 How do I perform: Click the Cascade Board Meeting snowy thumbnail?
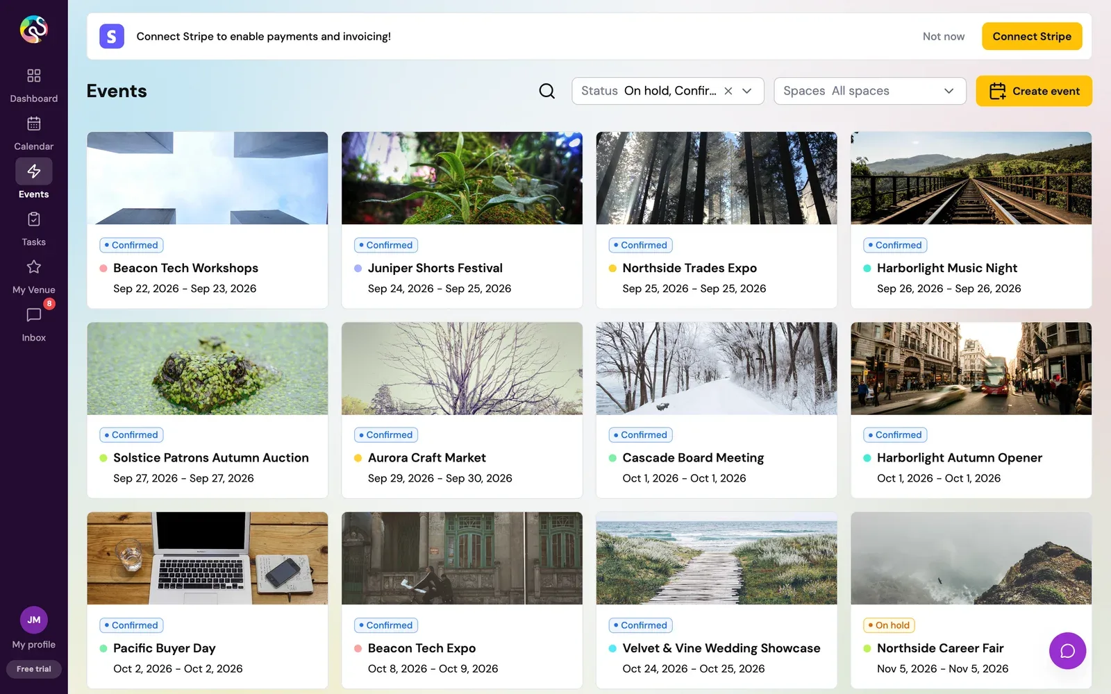(717, 368)
